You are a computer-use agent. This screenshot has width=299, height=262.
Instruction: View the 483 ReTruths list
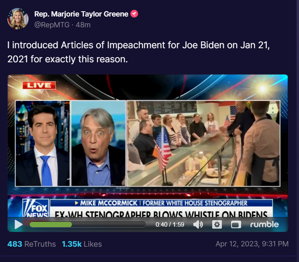point(31,244)
